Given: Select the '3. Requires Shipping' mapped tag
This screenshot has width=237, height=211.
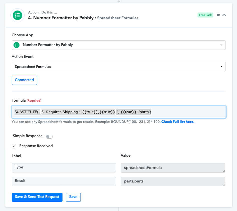Looking at the screenshot, I should point(78,112).
